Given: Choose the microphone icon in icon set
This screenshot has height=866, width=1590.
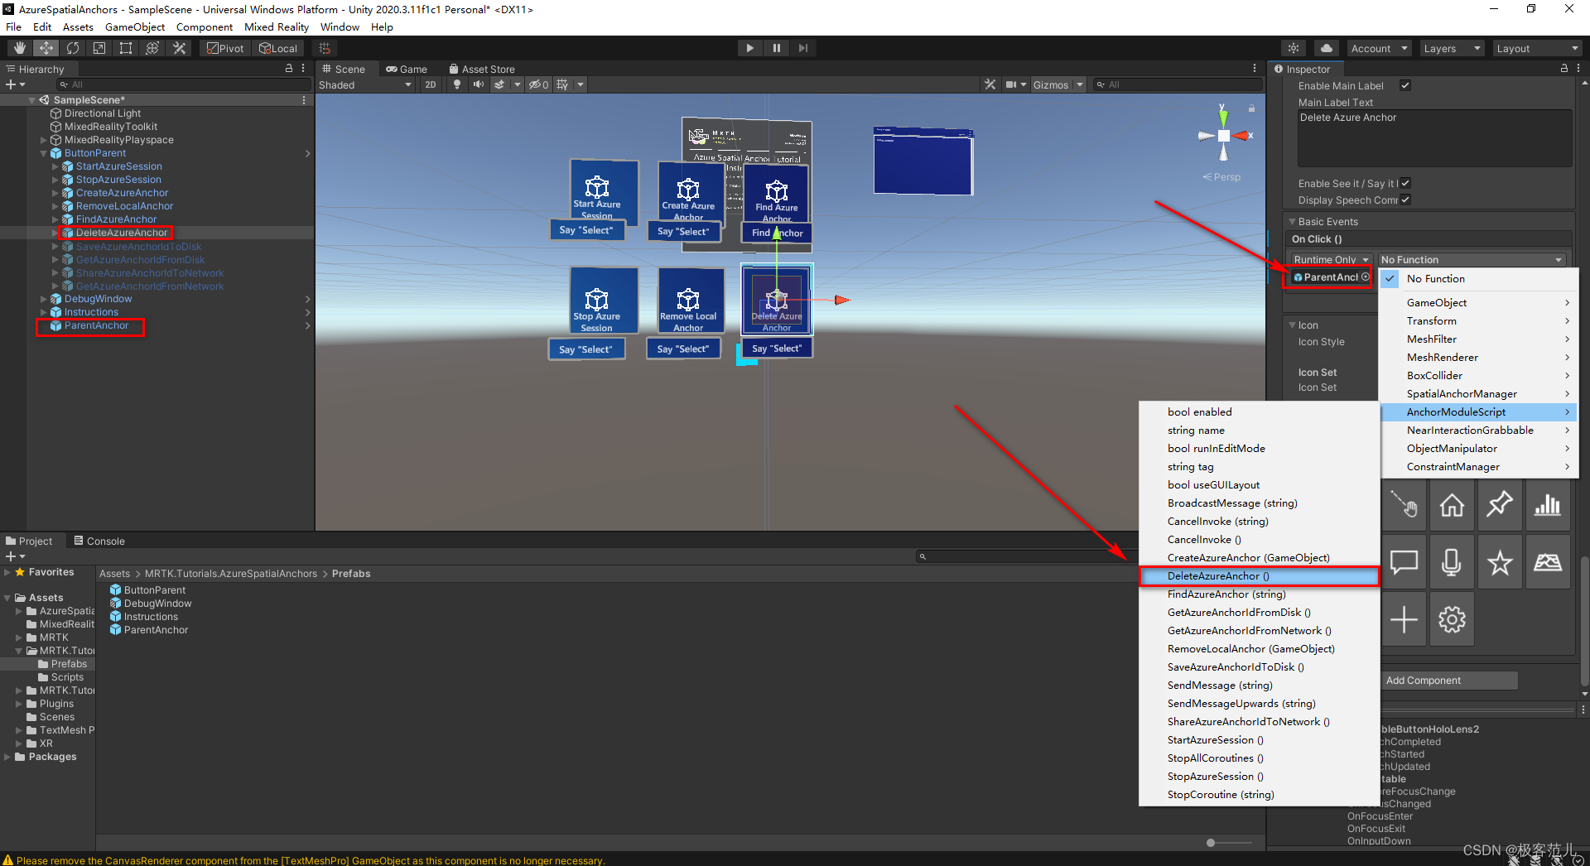Looking at the screenshot, I should (1452, 563).
